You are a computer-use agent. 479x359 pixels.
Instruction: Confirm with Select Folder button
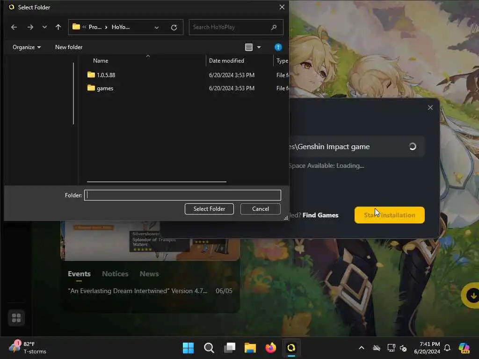click(x=209, y=209)
